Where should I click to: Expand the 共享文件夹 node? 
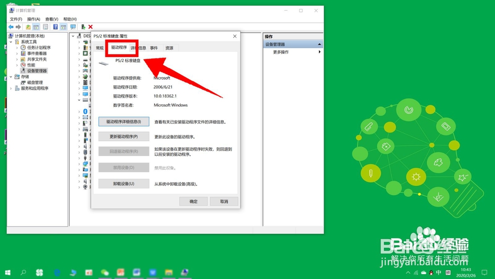[17, 59]
